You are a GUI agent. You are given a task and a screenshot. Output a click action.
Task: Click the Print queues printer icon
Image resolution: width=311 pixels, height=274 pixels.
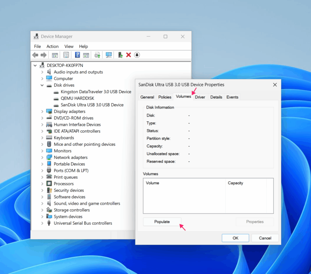(x=49, y=177)
